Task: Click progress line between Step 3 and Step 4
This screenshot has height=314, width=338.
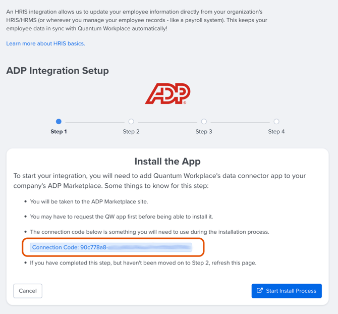Action: [240, 122]
